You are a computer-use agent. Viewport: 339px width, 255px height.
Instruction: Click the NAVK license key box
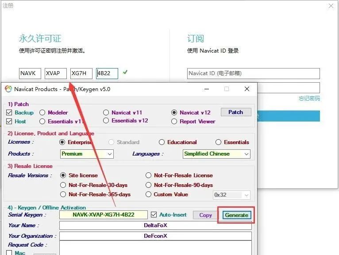[30, 73]
